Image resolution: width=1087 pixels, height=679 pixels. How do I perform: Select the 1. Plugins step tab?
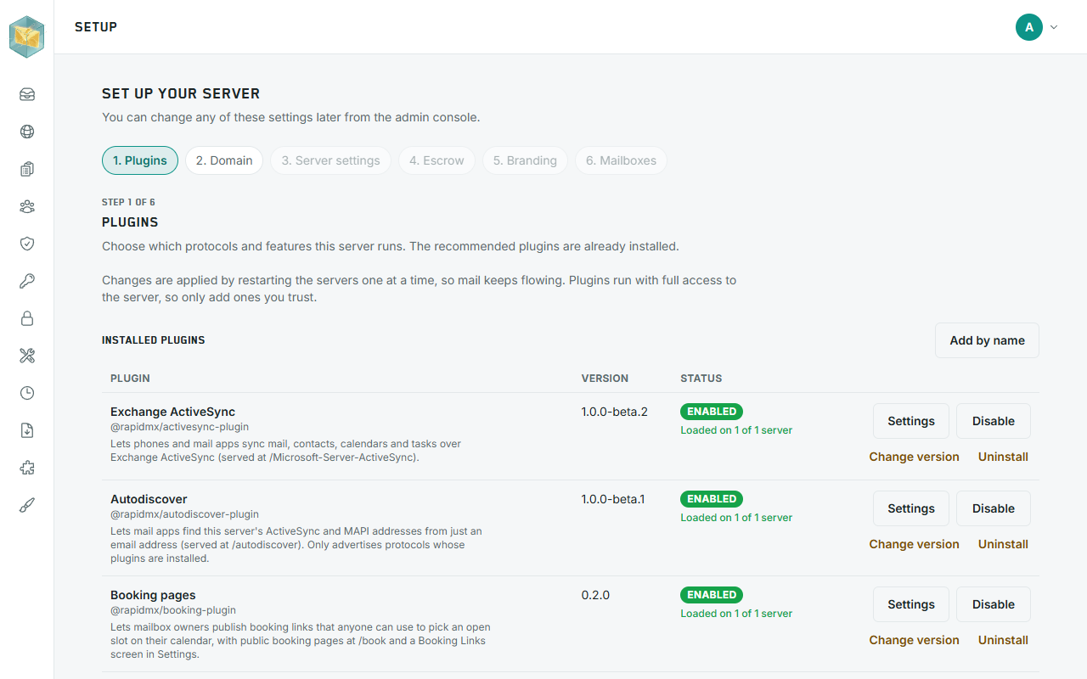click(x=140, y=160)
